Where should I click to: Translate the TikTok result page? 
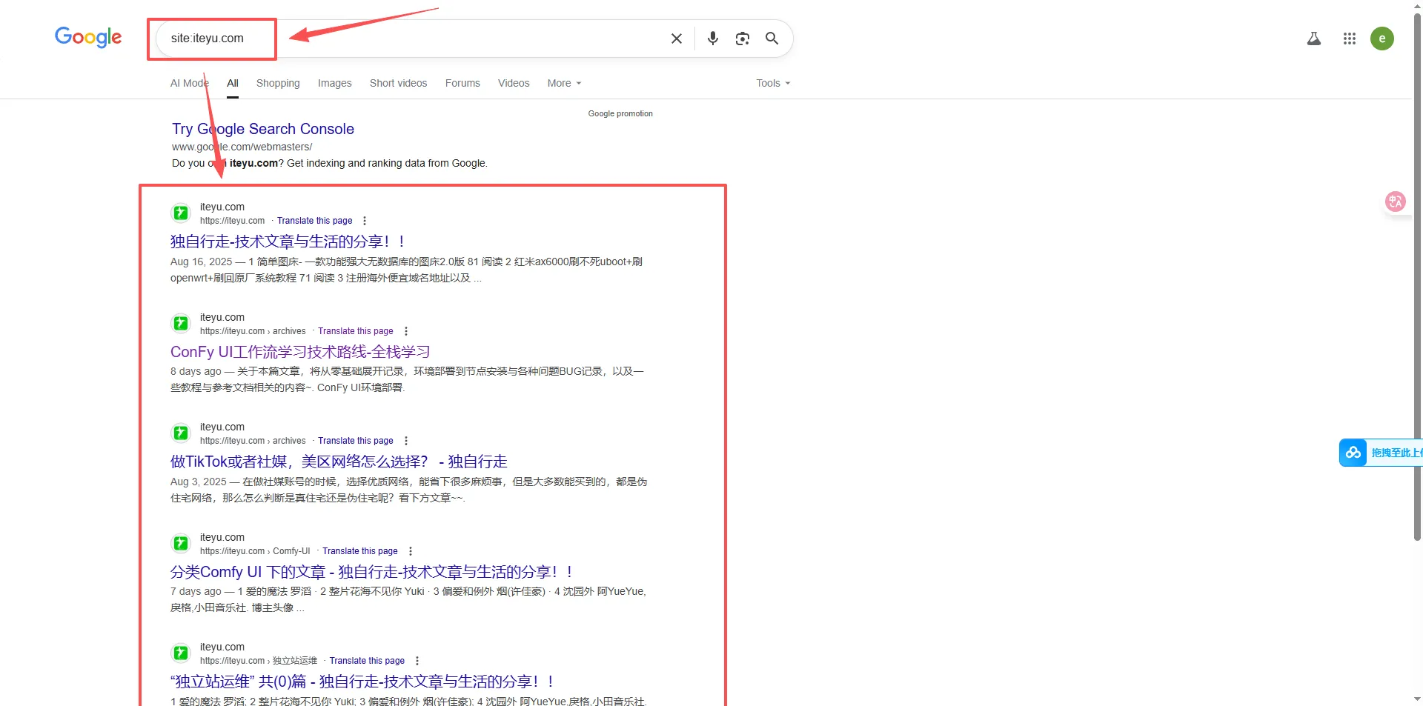click(x=356, y=441)
